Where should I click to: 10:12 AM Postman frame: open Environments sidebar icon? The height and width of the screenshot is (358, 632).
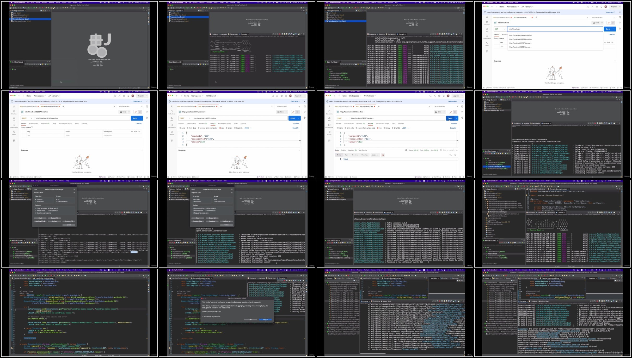point(329,126)
